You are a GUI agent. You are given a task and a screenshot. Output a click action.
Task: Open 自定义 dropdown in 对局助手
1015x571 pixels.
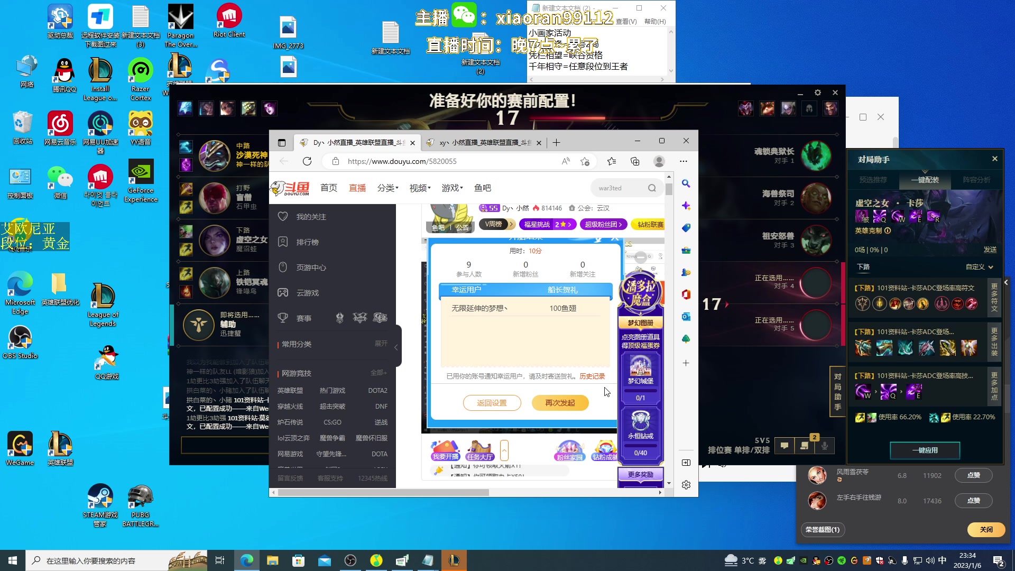pyautogui.click(x=980, y=267)
